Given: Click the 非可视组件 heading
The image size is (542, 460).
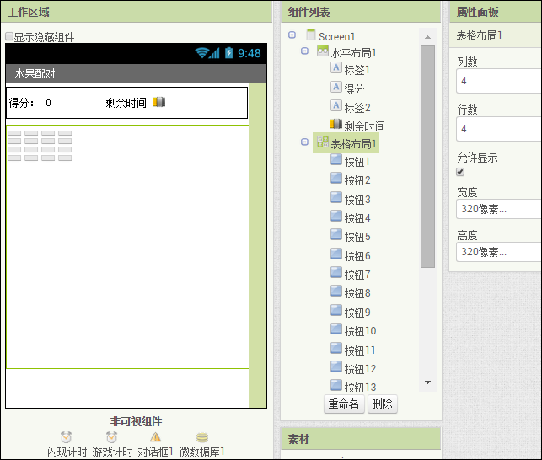Looking at the screenshot, I should tap(137, 421).
